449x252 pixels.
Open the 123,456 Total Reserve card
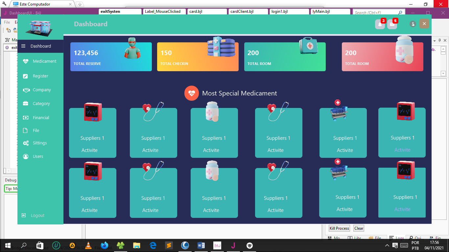coord(111,57)
